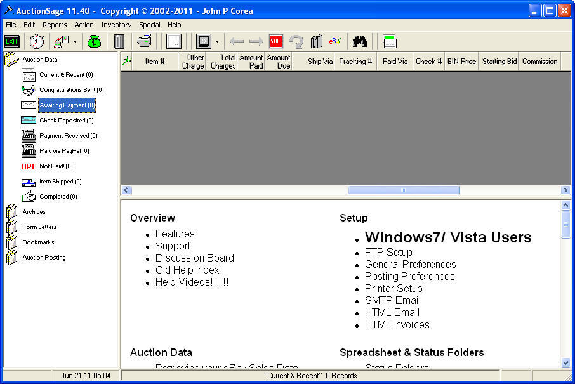Collapse the Auction Data folder
This screenshot has height=384, width=575.
coord(11,60)
